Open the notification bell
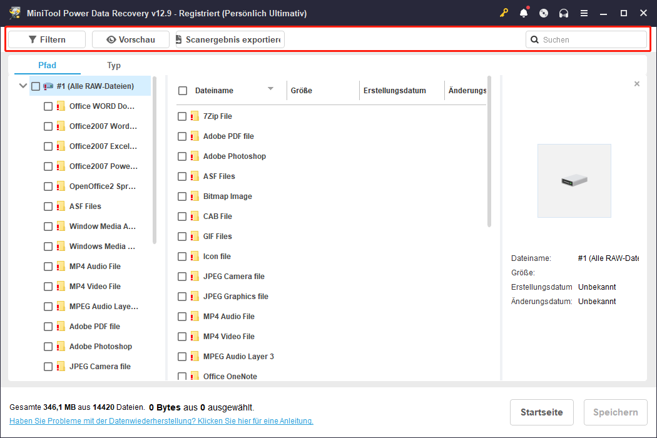 524,13
